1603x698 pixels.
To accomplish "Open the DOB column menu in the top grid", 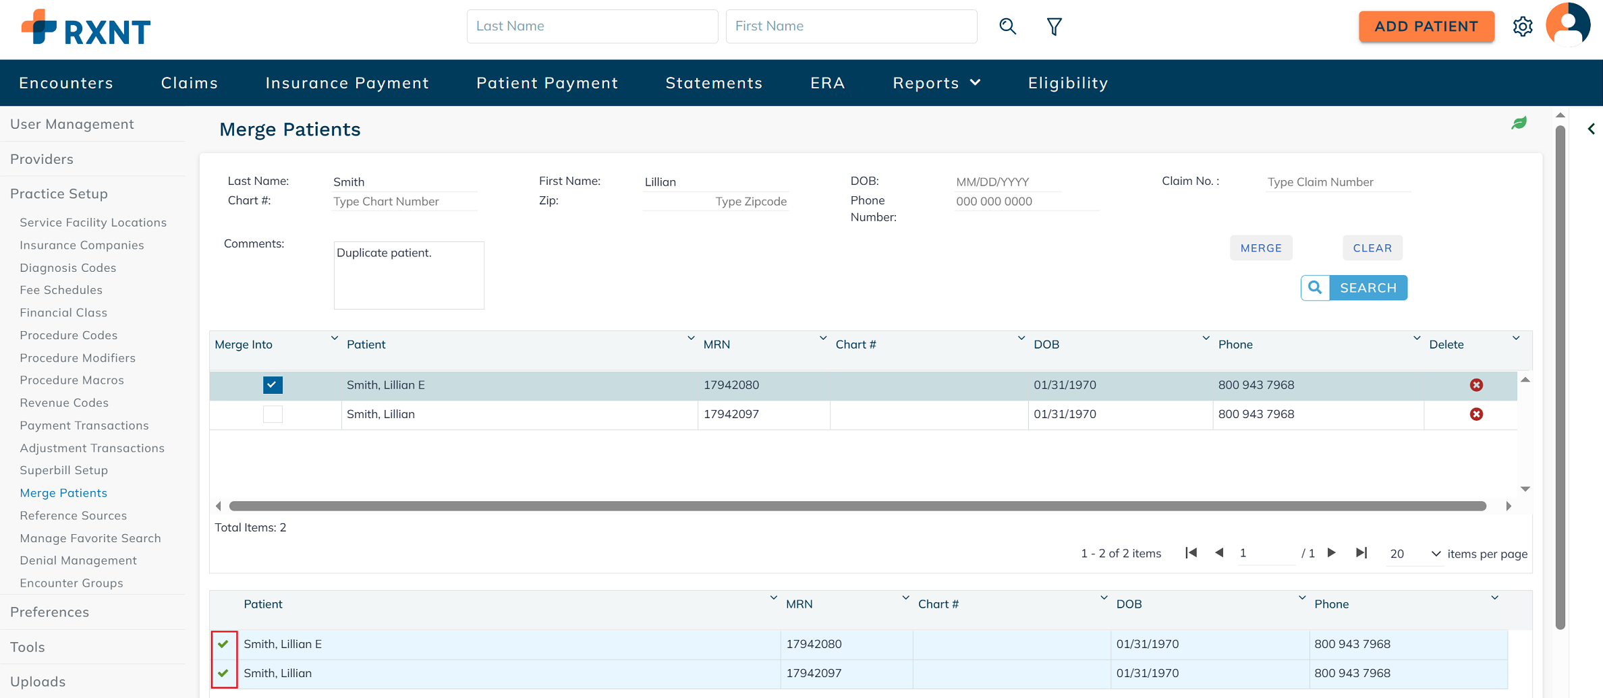I will (1205, 338).
